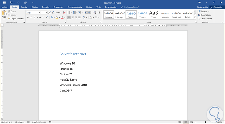Clear all formatting with the eraser icon
The height and width of the screenshot is (124, 225).
pos(64,13)
